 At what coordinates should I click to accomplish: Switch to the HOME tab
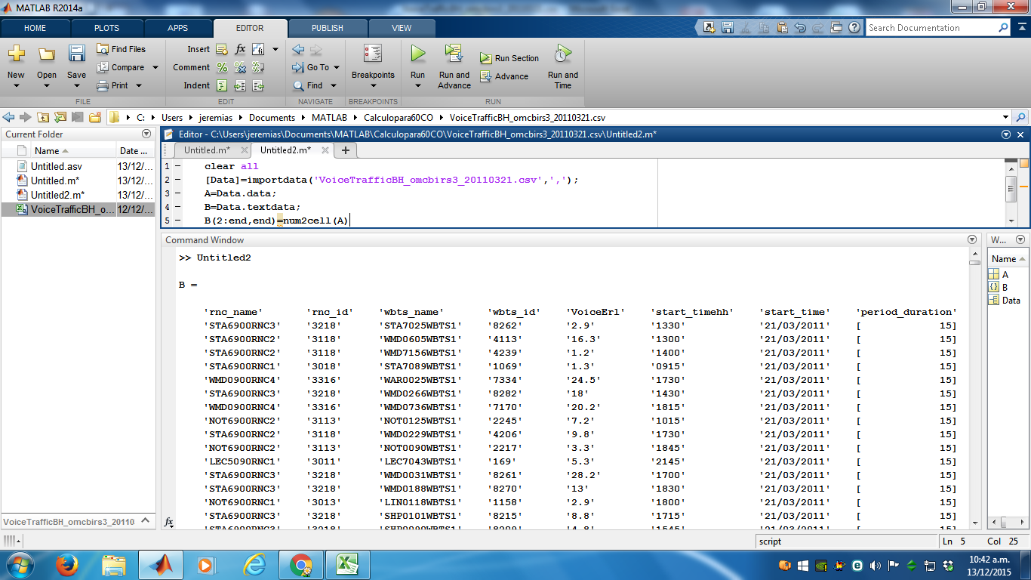tap(35, 28)
